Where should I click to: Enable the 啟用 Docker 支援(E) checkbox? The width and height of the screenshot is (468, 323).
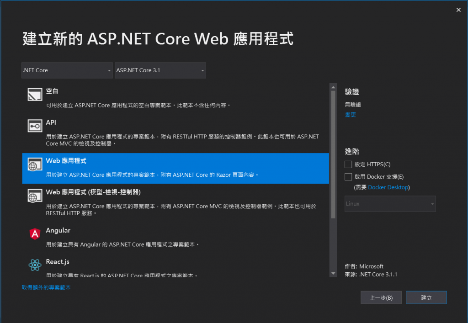click(x=348, y=177)
